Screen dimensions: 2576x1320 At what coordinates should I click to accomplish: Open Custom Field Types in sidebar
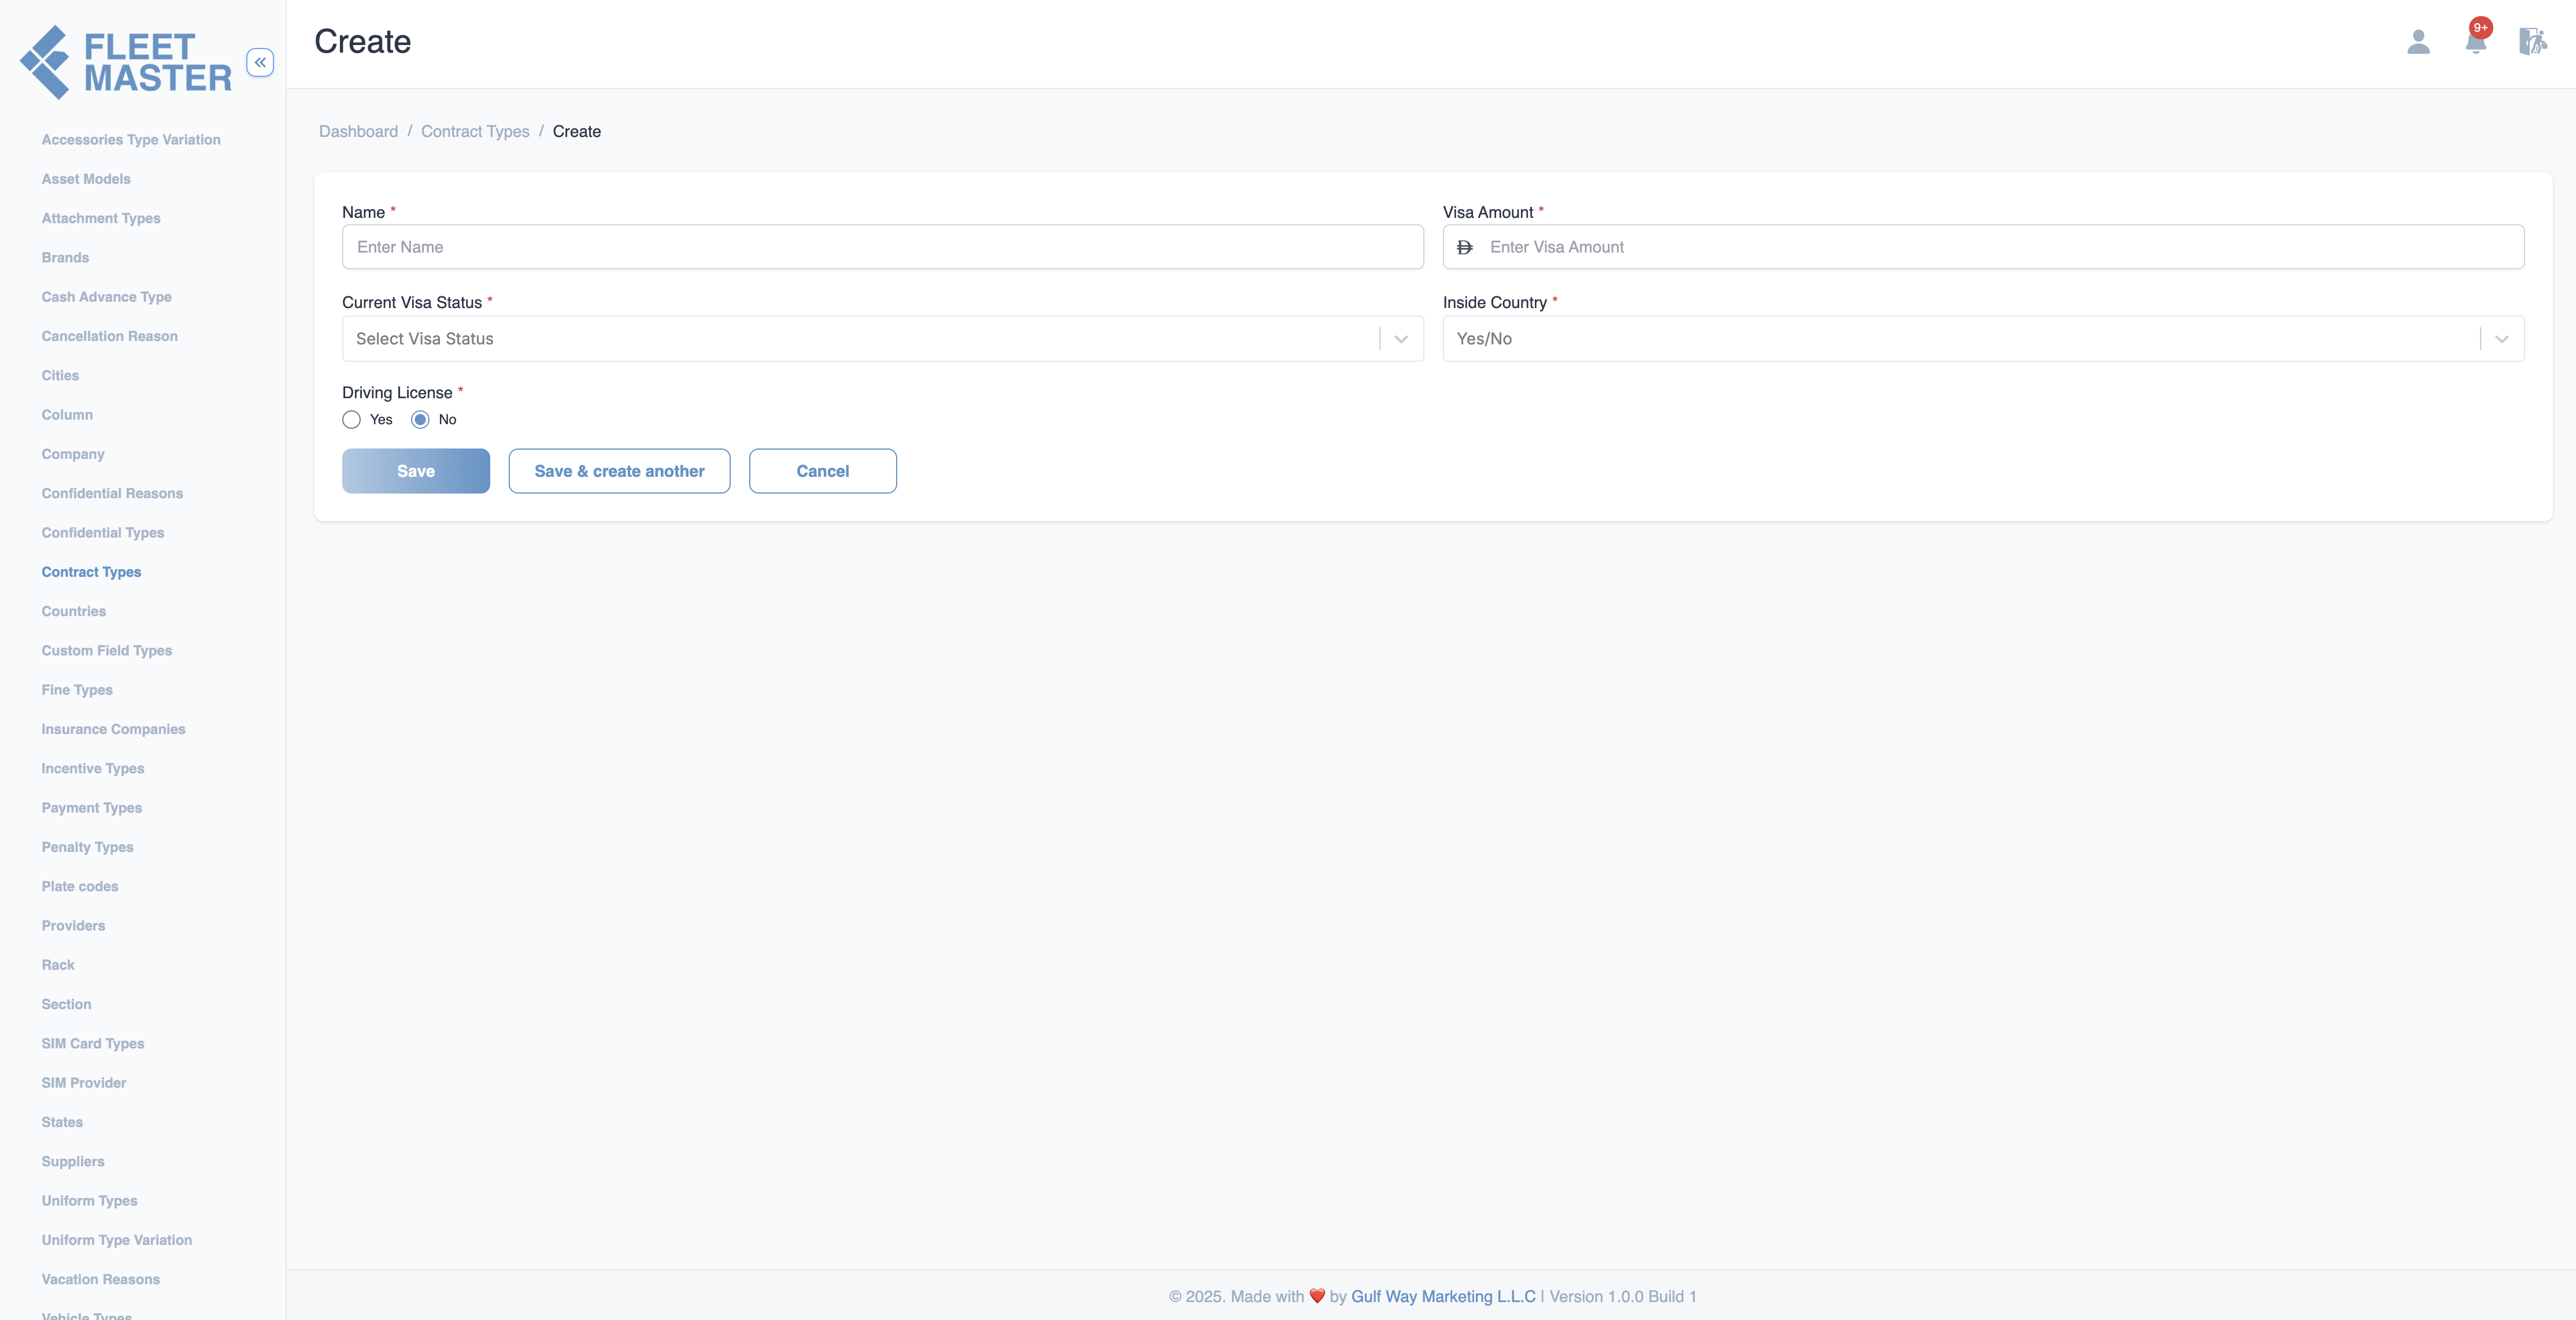click(107, 651)
